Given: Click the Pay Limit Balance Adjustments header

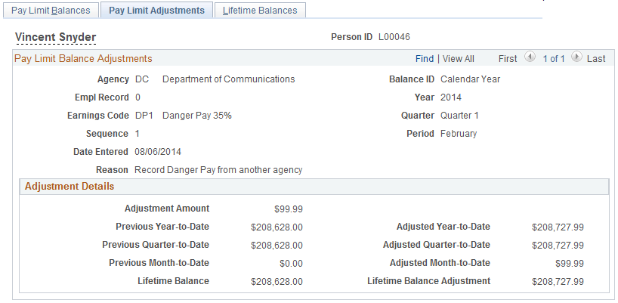Looking at the screenshot, I should [83, 59].
